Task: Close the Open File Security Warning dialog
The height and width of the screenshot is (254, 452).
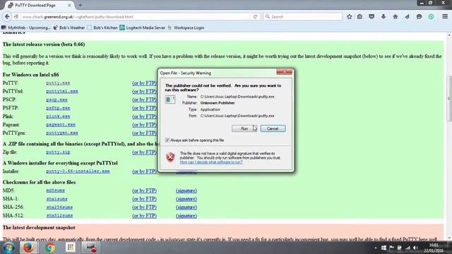Action: tap(284, 72)
